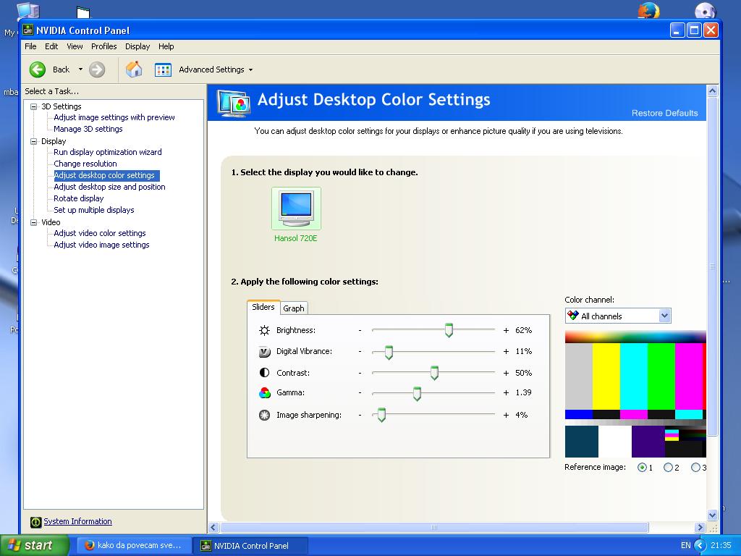Click the horizontal scrollbar right arrow
741x556 pixels.
tap(700, 528)
